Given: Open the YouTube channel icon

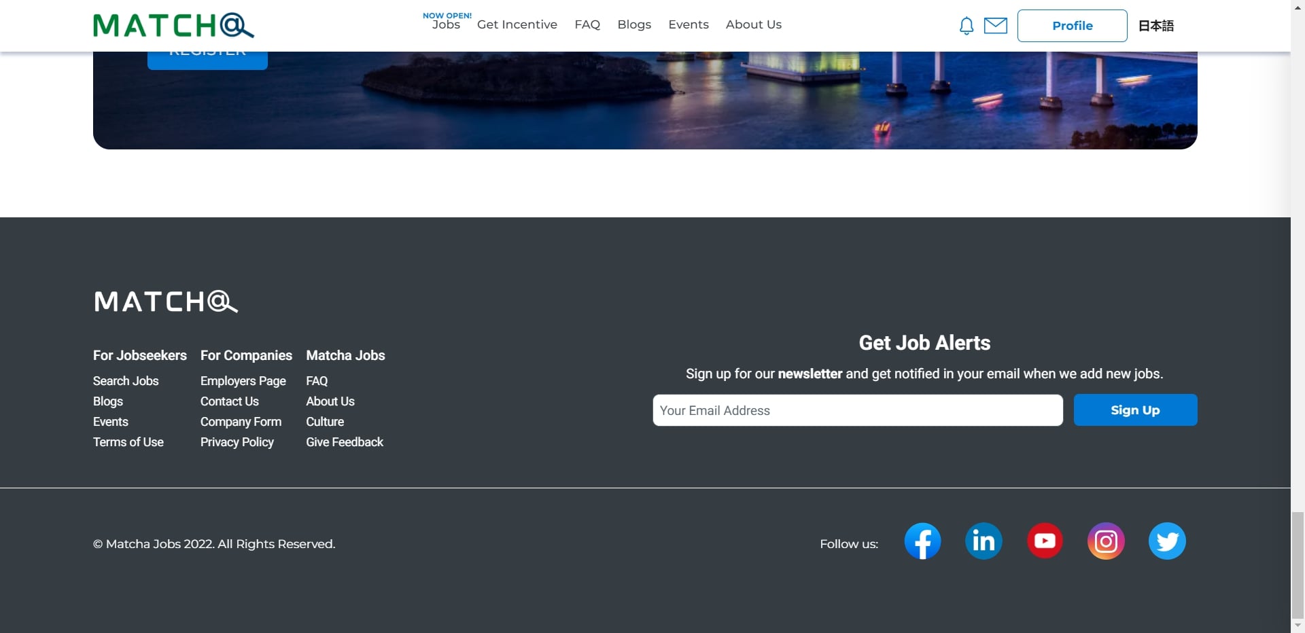Looking at the screenshot, I should click(x=1045, y=541).
